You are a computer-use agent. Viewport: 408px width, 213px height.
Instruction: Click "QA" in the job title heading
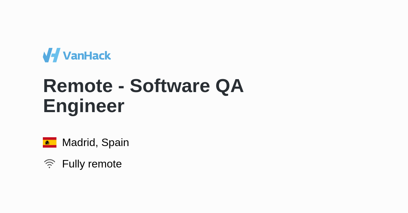click(x=230, y=86)
